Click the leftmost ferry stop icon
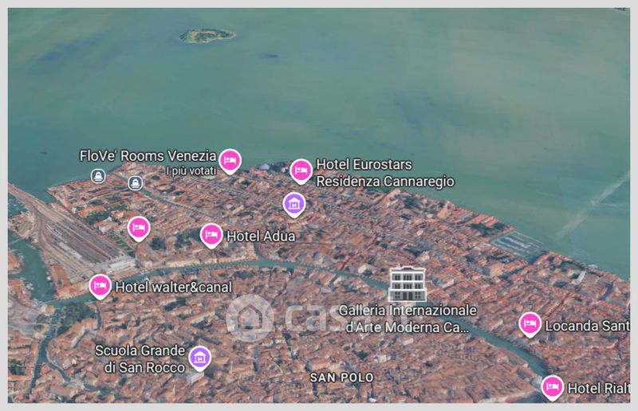 pos(97,176)
